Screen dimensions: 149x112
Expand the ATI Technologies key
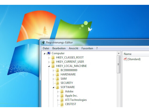[x=58, y=100]
